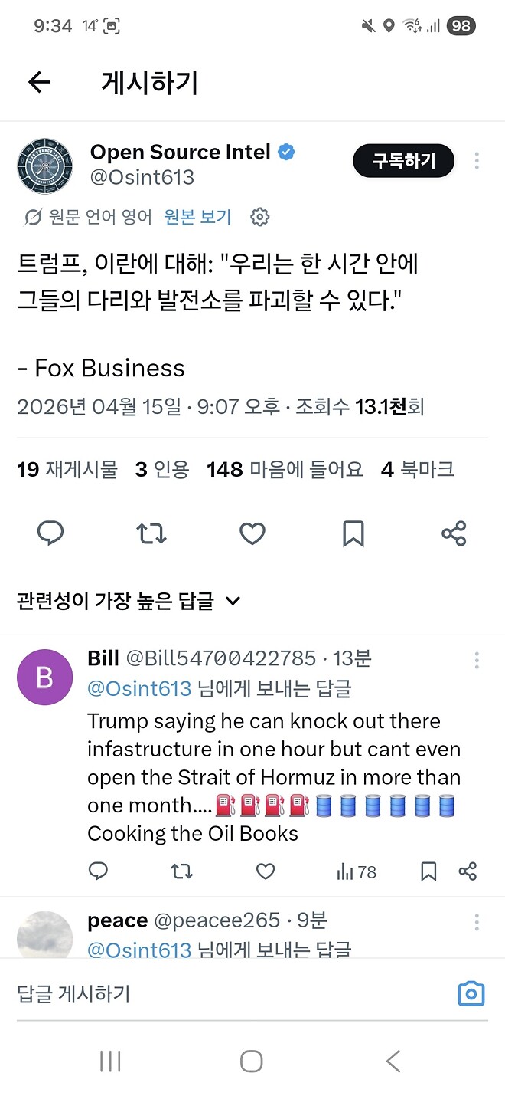Tap the retweet icon under the main tweet

(151, 533)
